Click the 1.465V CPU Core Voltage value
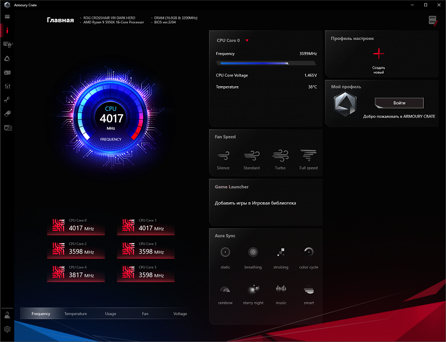The image size is (446, 342). pos(310,75)
